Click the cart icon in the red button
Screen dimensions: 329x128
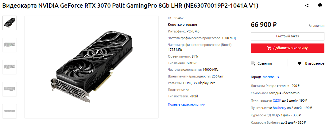(x=269, y=48)
